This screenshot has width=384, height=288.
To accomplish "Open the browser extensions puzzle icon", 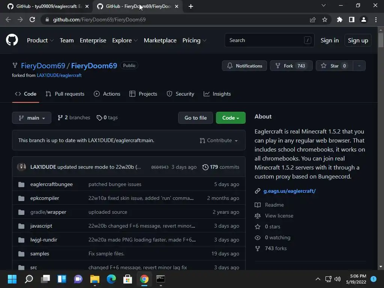I will pos(339,19).
